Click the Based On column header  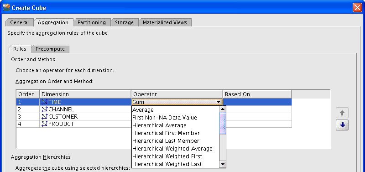pos(257,94)
